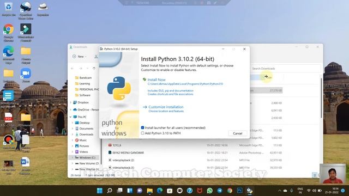This screenshot has width=349, height=196.
Task: Show hidden tray icons chevron
Action: [280, 191]
